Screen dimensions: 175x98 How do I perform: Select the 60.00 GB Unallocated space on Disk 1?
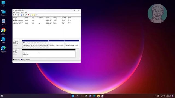coord(49,53)
